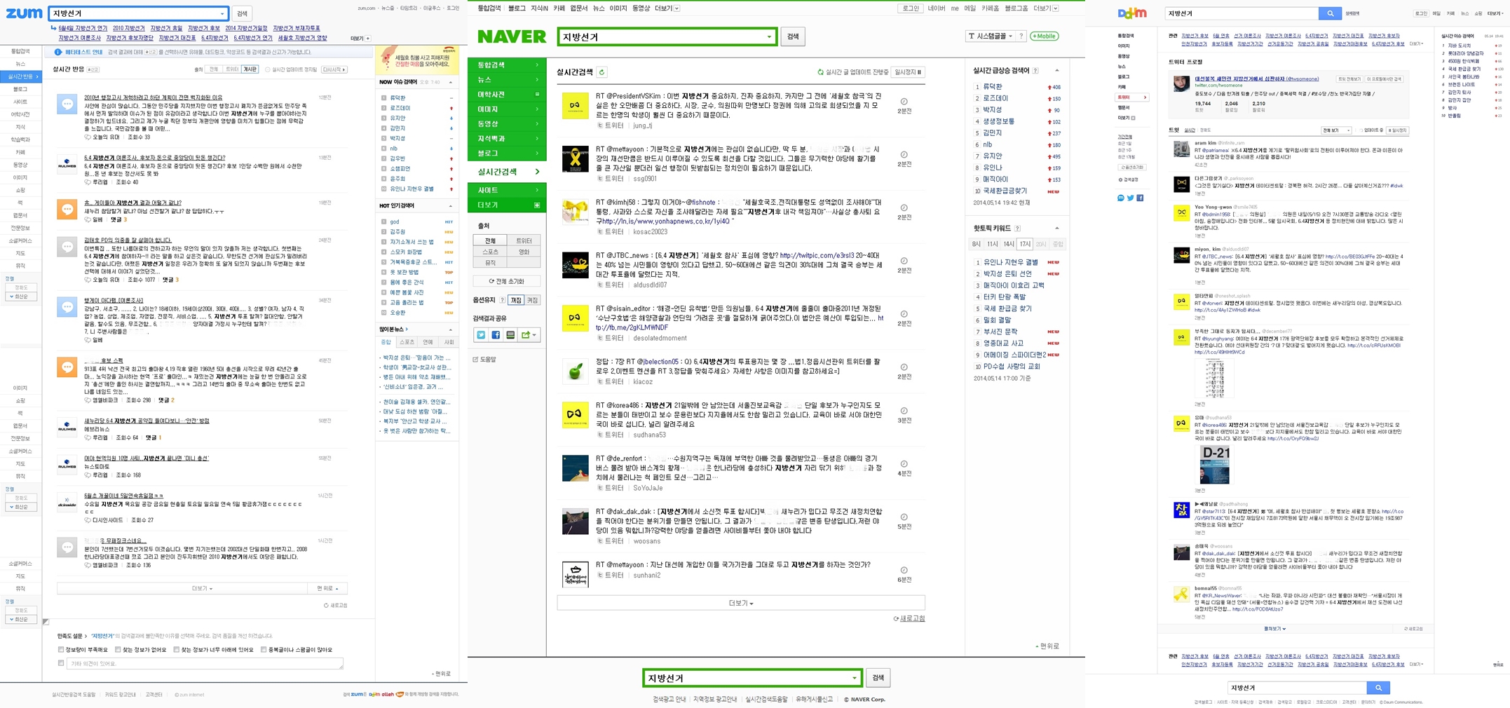Click 로그인 button in Naver top bar
Viewport: 1510px width, 708px height.
pos(910,8)
